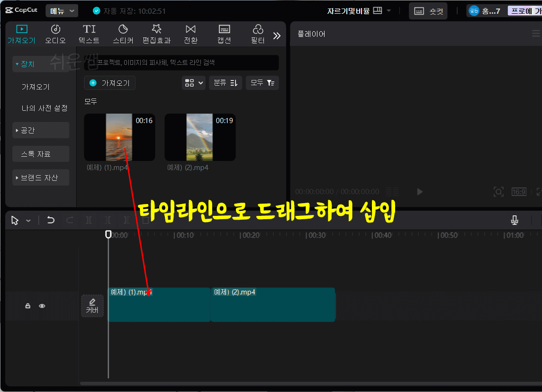Click the 16:9 aspect ratio icon
Image resolution: width=542 pixels, height=392 pixels.
[x=519, y=192]
